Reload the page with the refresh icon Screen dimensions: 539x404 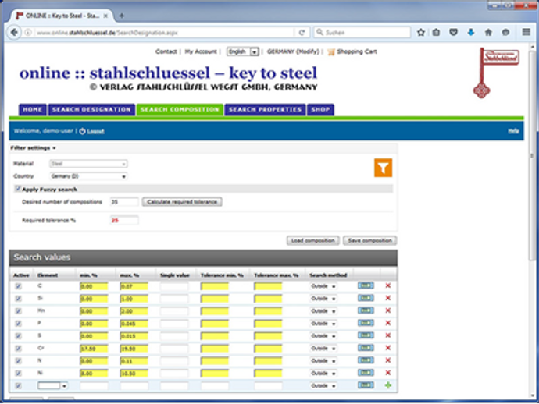(x=302, y=33)
